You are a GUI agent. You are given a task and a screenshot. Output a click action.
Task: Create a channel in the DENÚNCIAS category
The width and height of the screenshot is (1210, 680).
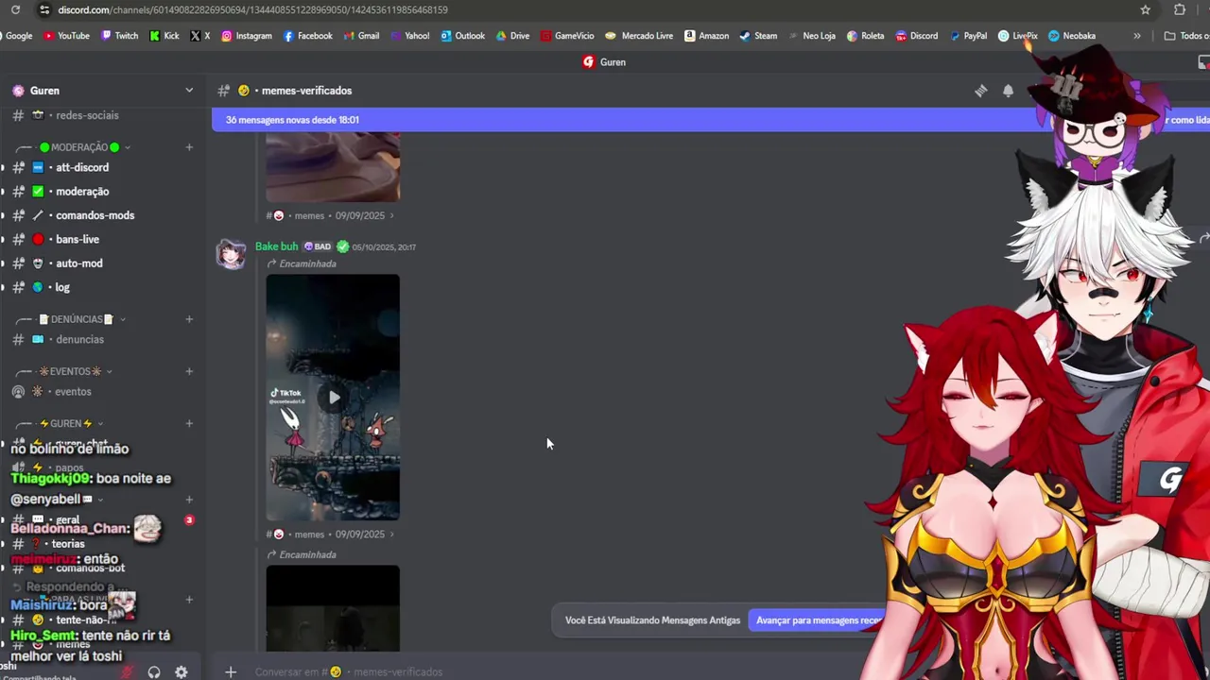[x=189, y=319]
